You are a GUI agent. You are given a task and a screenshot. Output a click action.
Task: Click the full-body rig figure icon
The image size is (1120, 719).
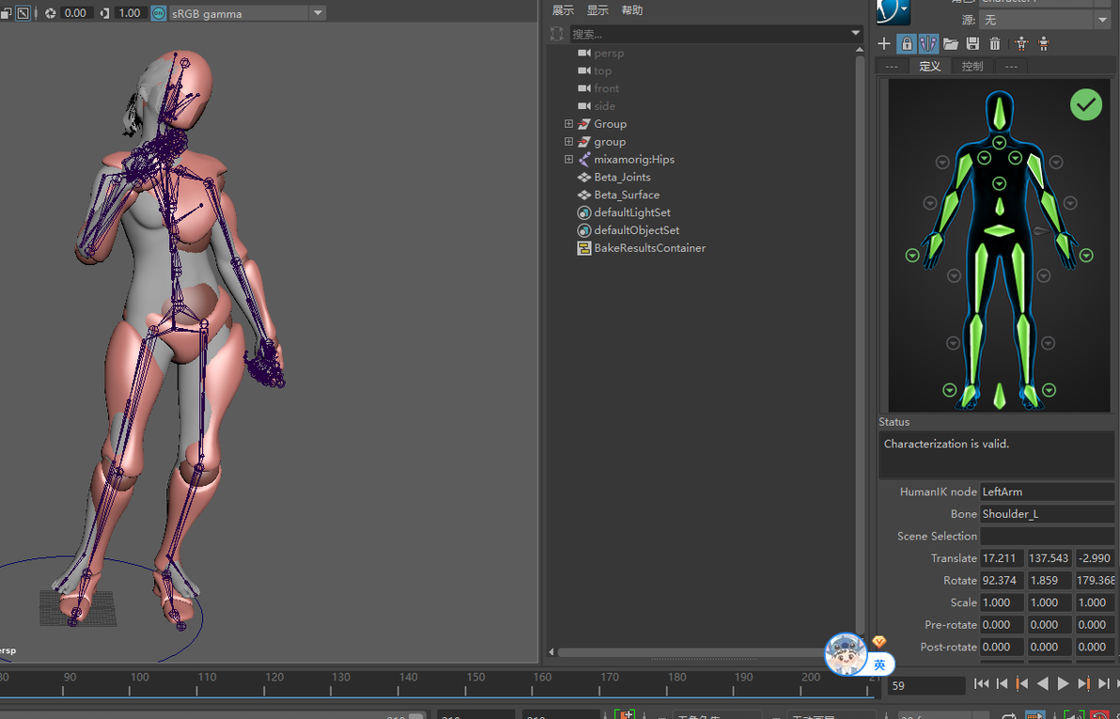pyautogui.click(x=1021, y=43)
